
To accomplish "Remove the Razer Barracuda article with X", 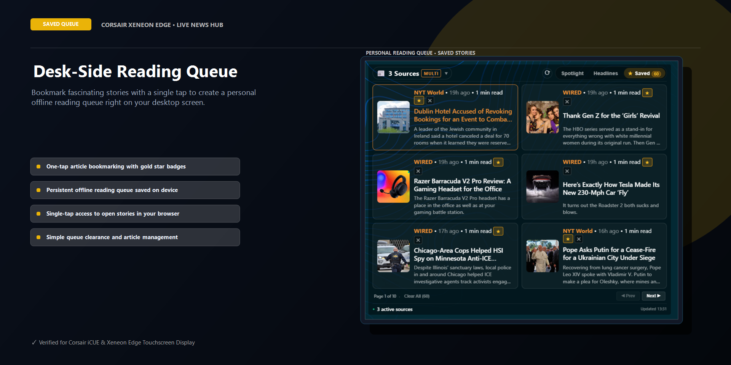I will [x=418, y=171].
